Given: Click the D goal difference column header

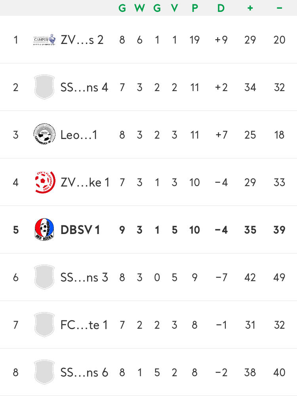Looking at the screenshot, I should [221, 8].
